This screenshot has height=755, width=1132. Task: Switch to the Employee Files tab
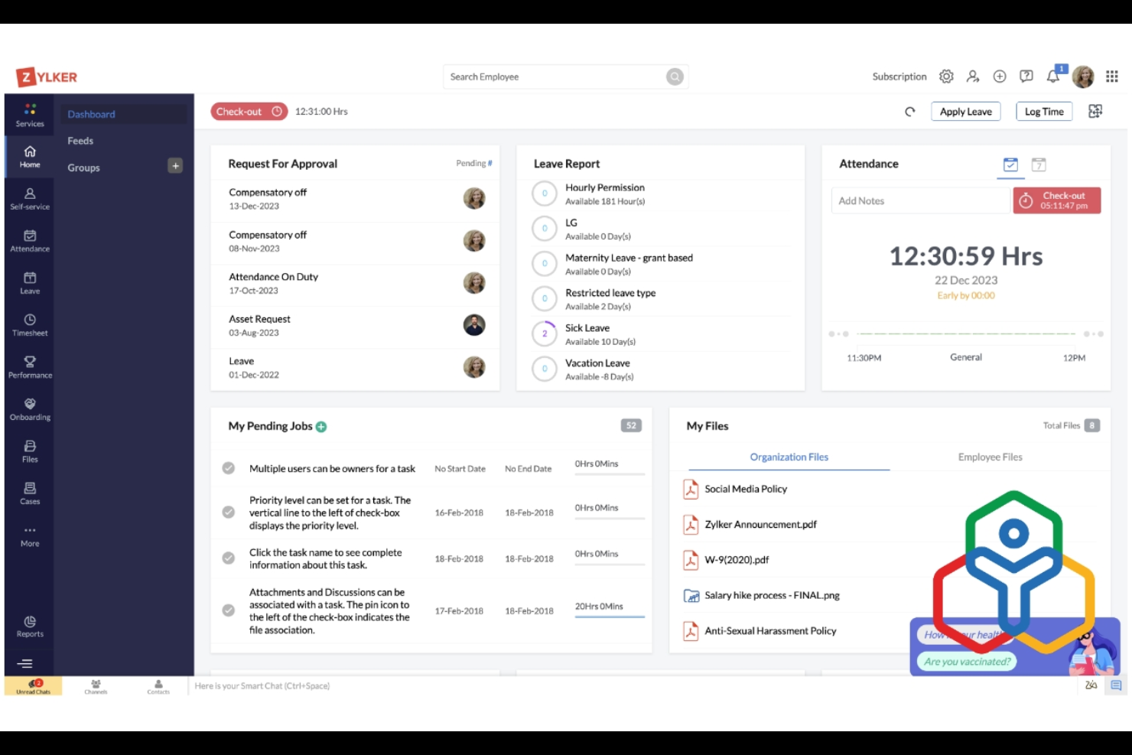tap(990, 457)
